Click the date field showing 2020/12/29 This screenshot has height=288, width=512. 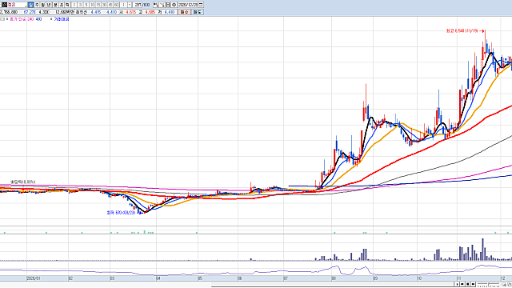[188, 5]
